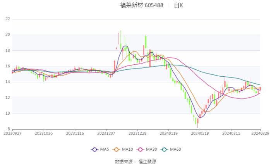The height and width of the screenshot is (165, 271).
Task: Click the MA10 legend text label
Action: (127, 150)
